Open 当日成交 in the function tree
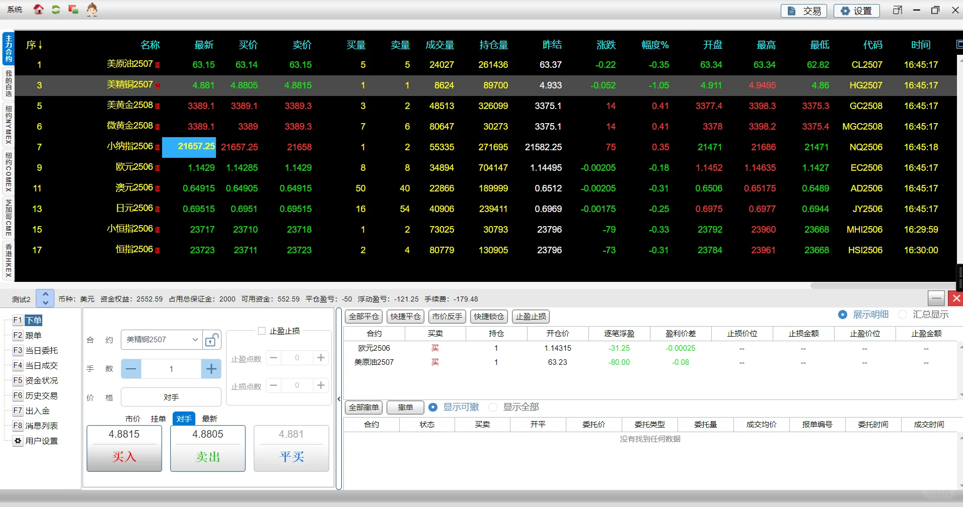The height and width of the screenshot is (507, 963). [x=42, y=365]
